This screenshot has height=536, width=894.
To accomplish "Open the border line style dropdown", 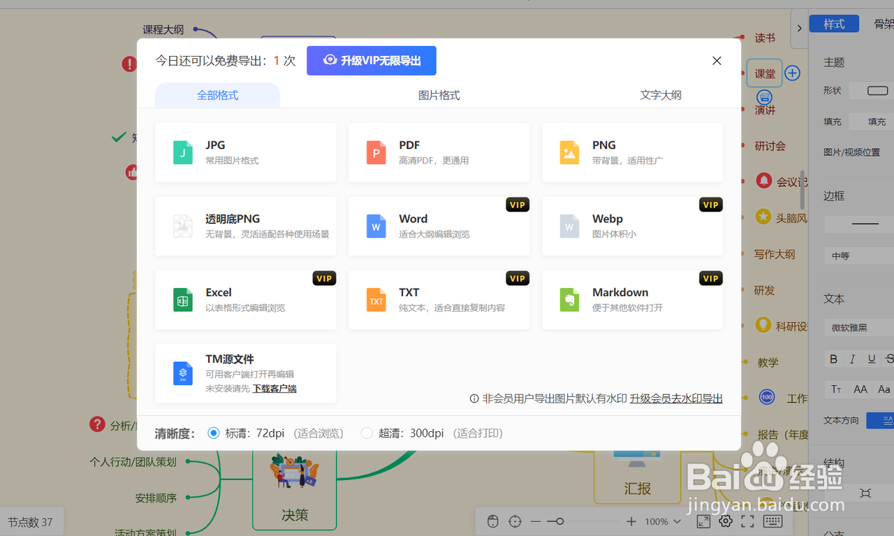I will coord(859,224).
